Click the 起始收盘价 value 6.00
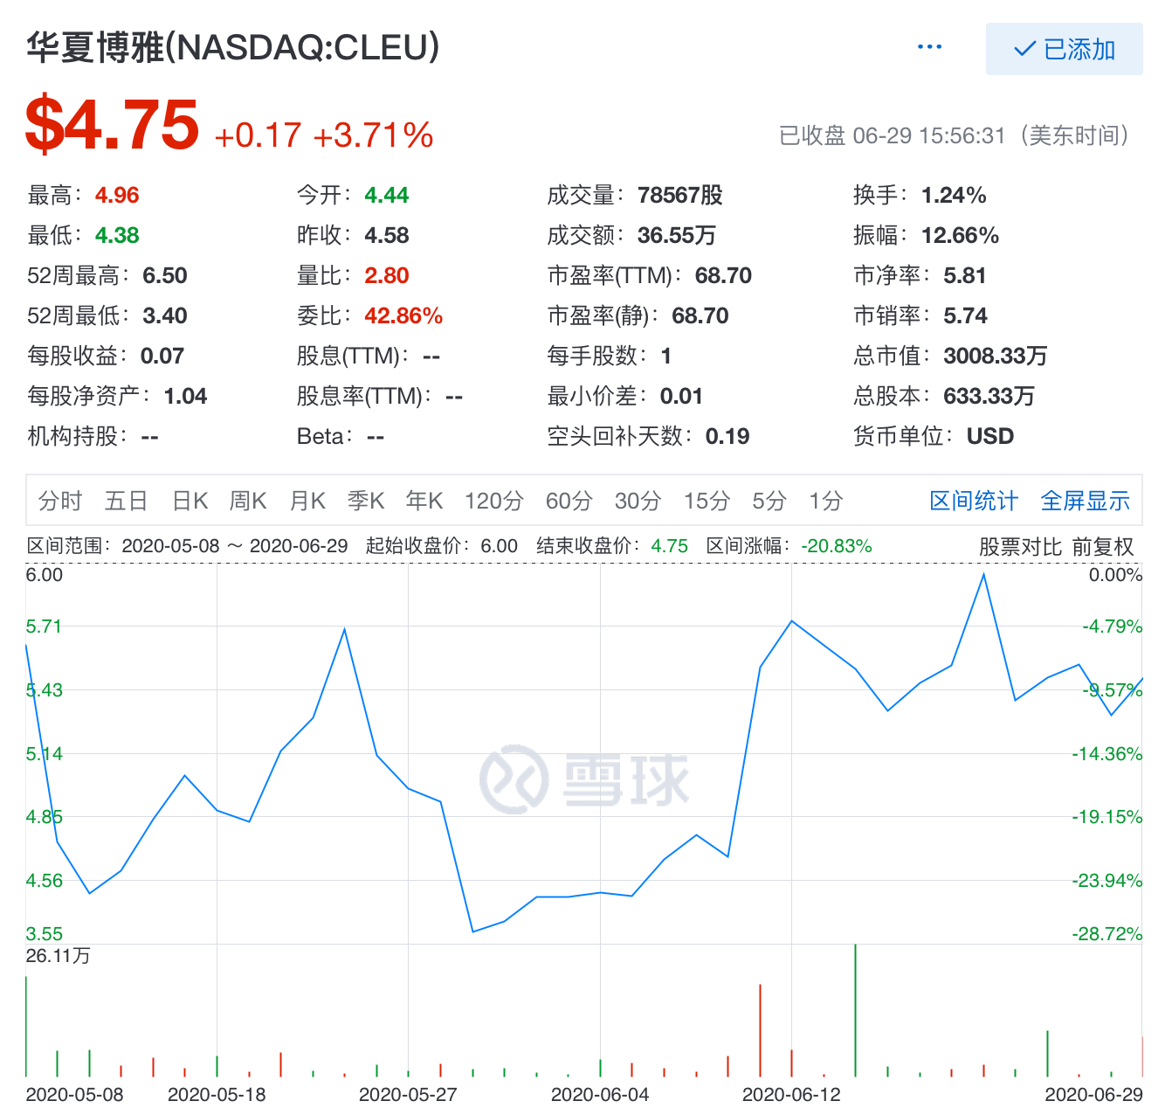Viewport: 1172px width, 1108px height. pyautogui.click(x=500, y=546)
